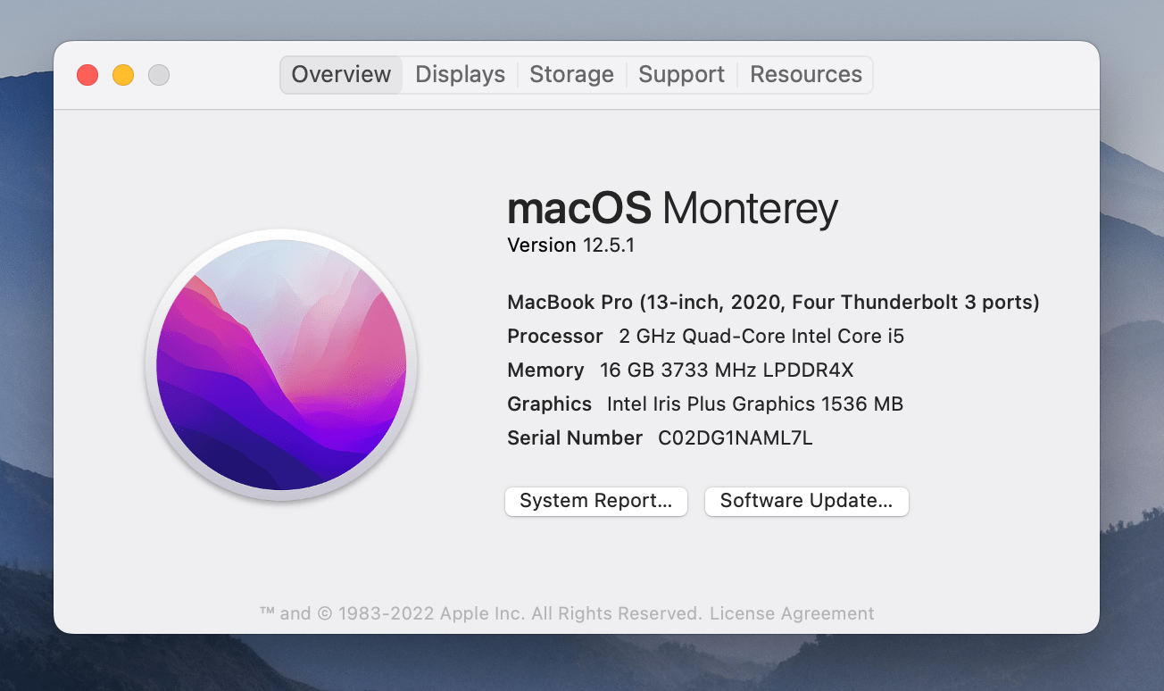Minimize window with the yellow button

[123, 75]
